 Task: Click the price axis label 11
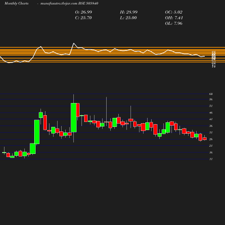tap(211, 159)
